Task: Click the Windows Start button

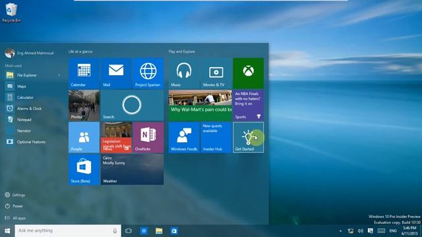Action: click(7, 231)
